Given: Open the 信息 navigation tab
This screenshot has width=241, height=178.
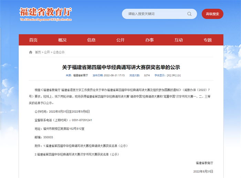Looking at the screenshot, I should tap(92, 40).
